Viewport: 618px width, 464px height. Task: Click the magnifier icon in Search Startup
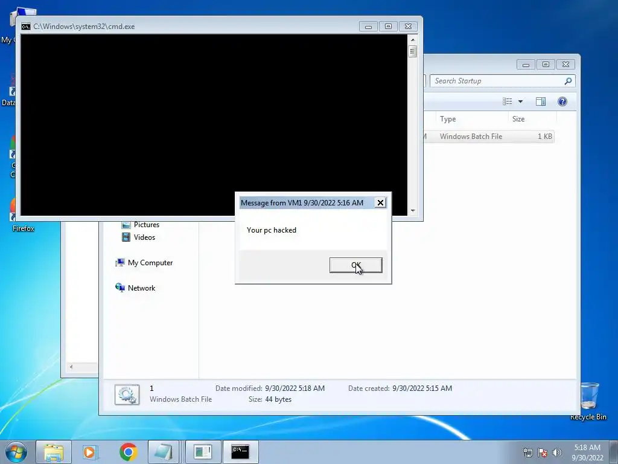tap(568, 81)
